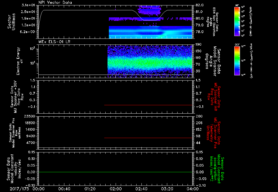This screenshot has width=278, height=192.
Task: Click the 152 telemetry tick label
Action: pos(199,129)
